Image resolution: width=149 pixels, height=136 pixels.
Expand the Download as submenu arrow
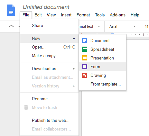coord(74,69)
